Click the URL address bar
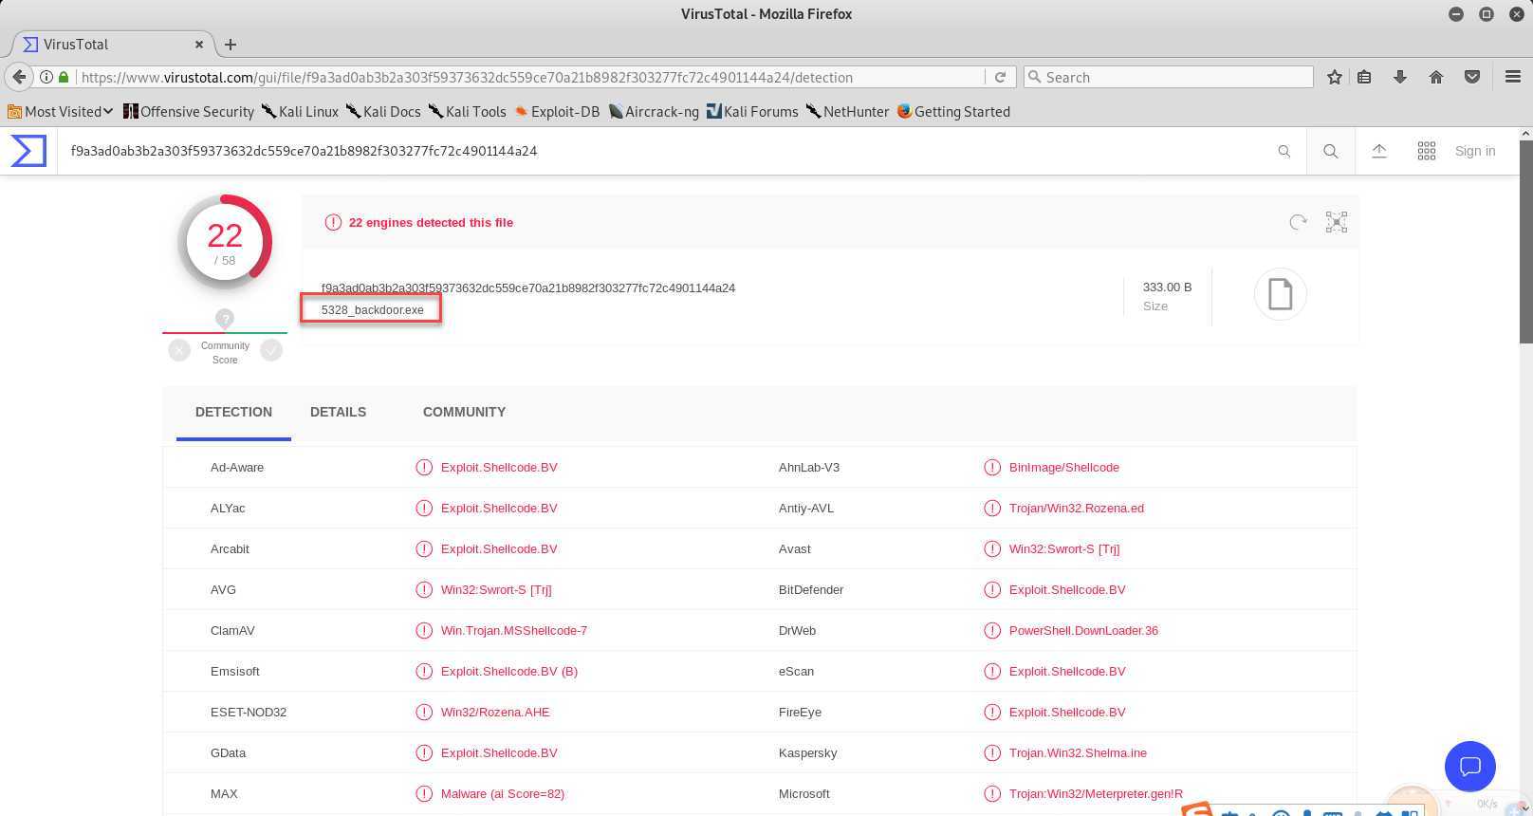The height and width of the screenshot is (816, 1533). pyautogui.click(x=531, y=77)
